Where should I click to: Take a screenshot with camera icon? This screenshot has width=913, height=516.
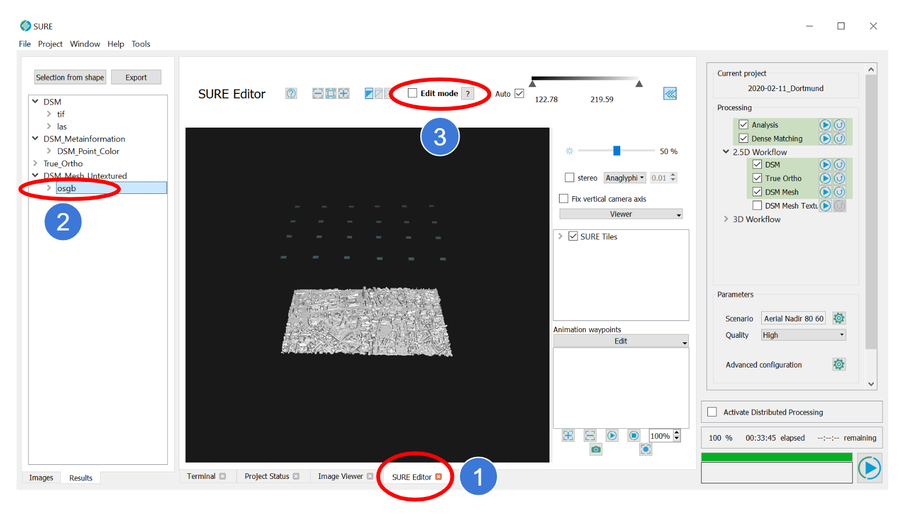(x=596, y=449)
